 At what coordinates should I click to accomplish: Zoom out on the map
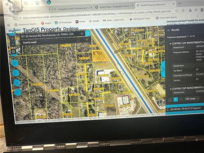click(x=12, y=44)
